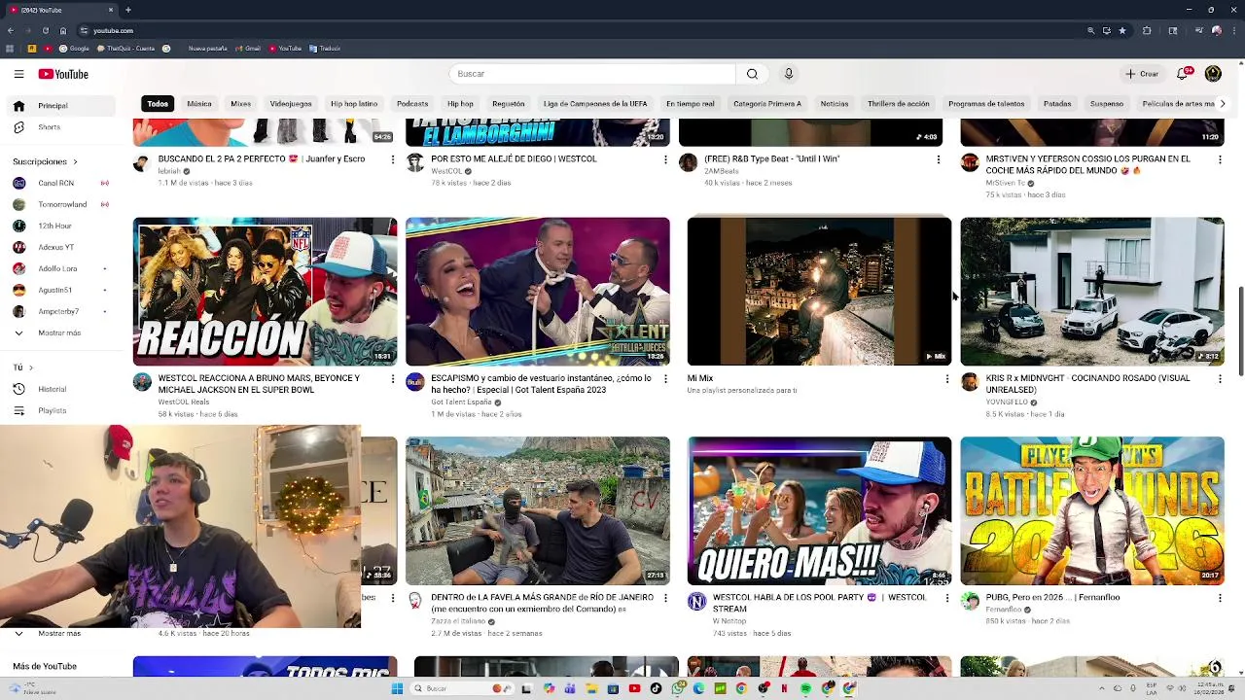1245x700 pixels.
Task: Show hidden system tray icons
Action: [x=1104, y=688]
